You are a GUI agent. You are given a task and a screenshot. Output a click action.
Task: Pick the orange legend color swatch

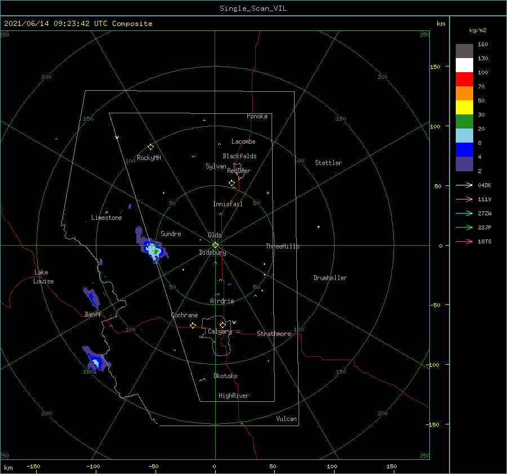(464, 93)
